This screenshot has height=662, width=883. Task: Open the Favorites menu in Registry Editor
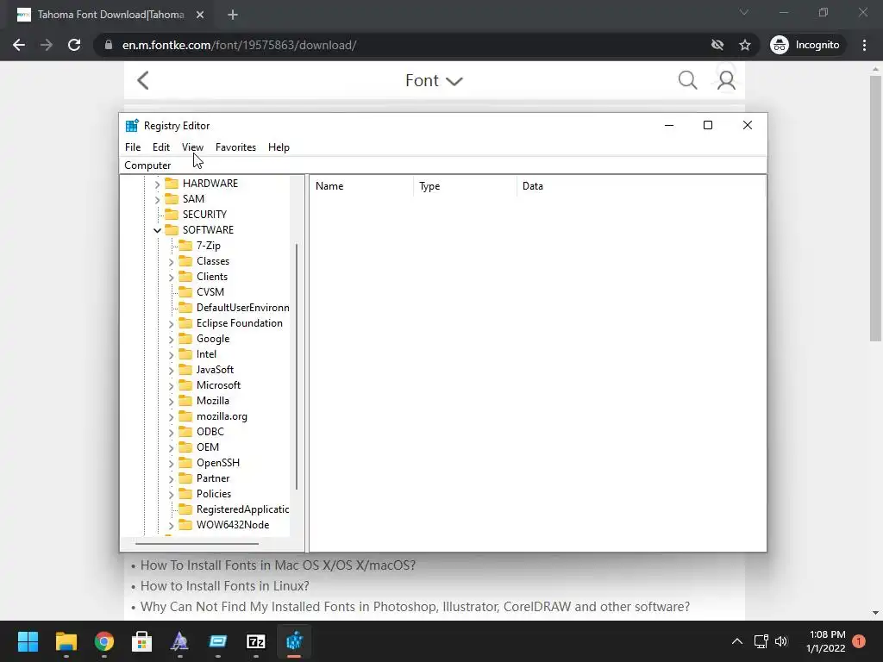235,147
